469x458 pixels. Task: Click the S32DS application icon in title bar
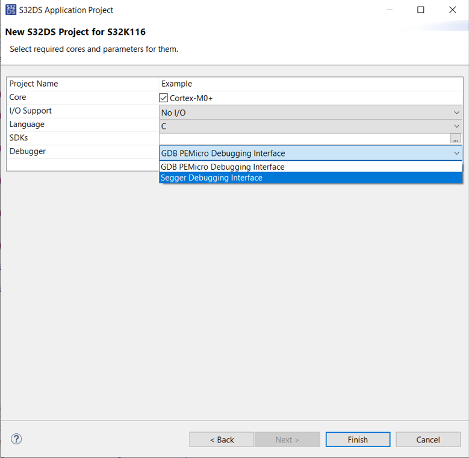(11, 10)
